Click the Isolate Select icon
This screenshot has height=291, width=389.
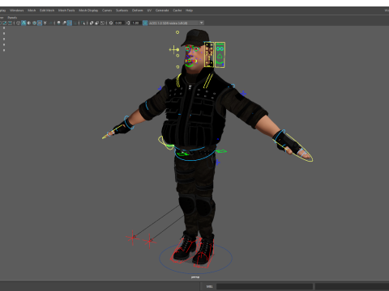[x=83, y=23]
